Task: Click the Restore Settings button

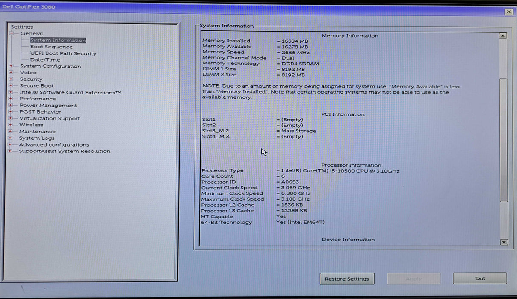Action: tap(347, 279)
